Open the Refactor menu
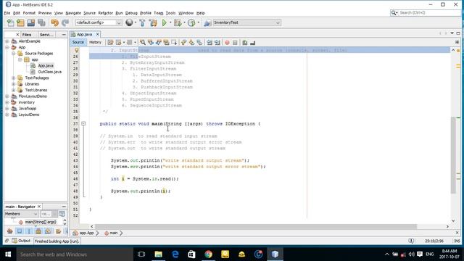 click(106, 13)
